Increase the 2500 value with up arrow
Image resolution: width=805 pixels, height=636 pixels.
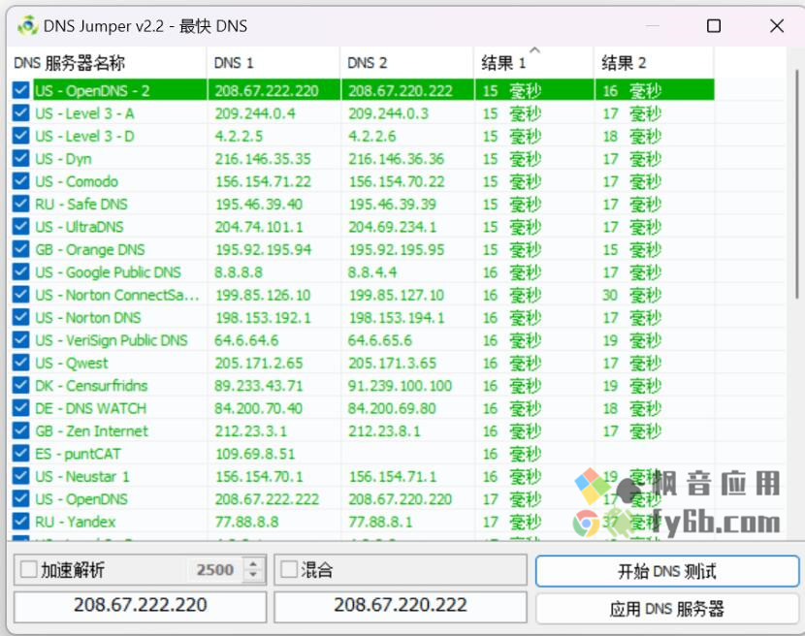click(253, 564)
